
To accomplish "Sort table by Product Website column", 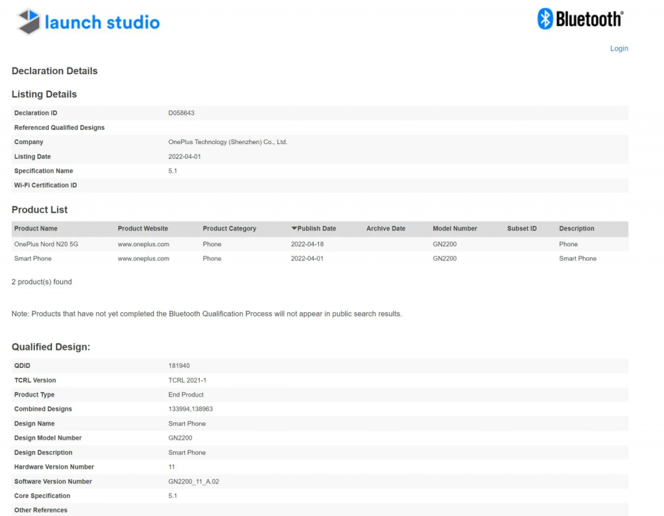I will click(143, 228).
